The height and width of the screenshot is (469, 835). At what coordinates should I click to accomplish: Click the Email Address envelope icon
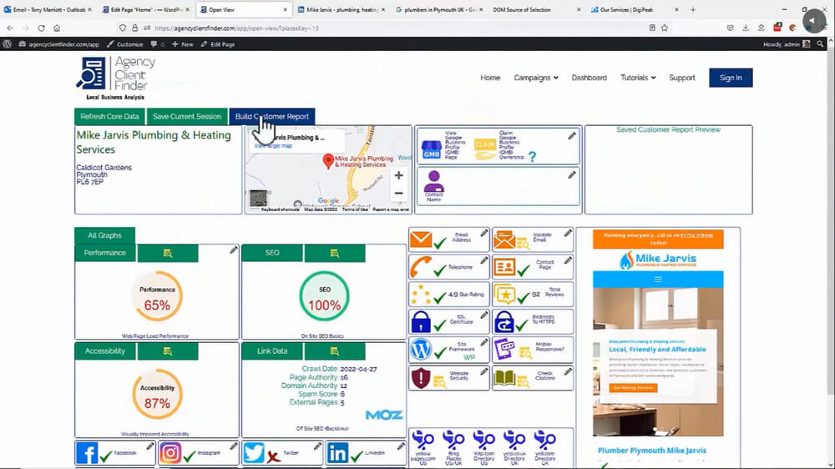421,239
